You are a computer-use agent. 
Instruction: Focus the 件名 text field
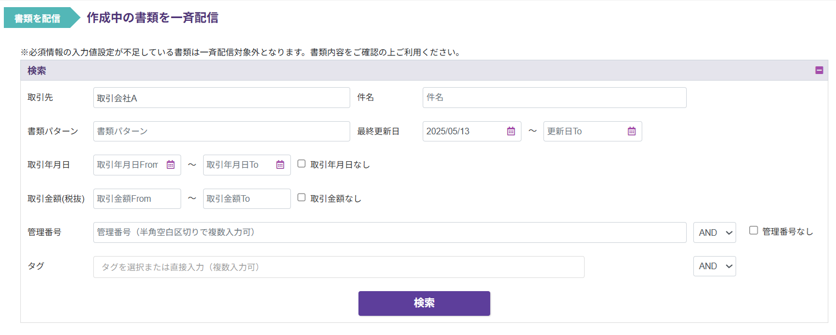click(554, 98)
